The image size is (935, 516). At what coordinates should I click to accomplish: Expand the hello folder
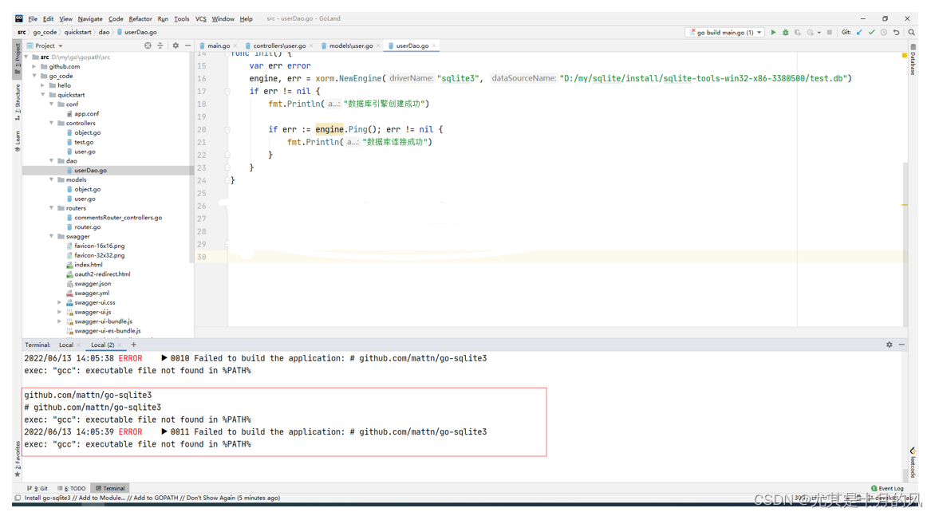click(43, 85)
